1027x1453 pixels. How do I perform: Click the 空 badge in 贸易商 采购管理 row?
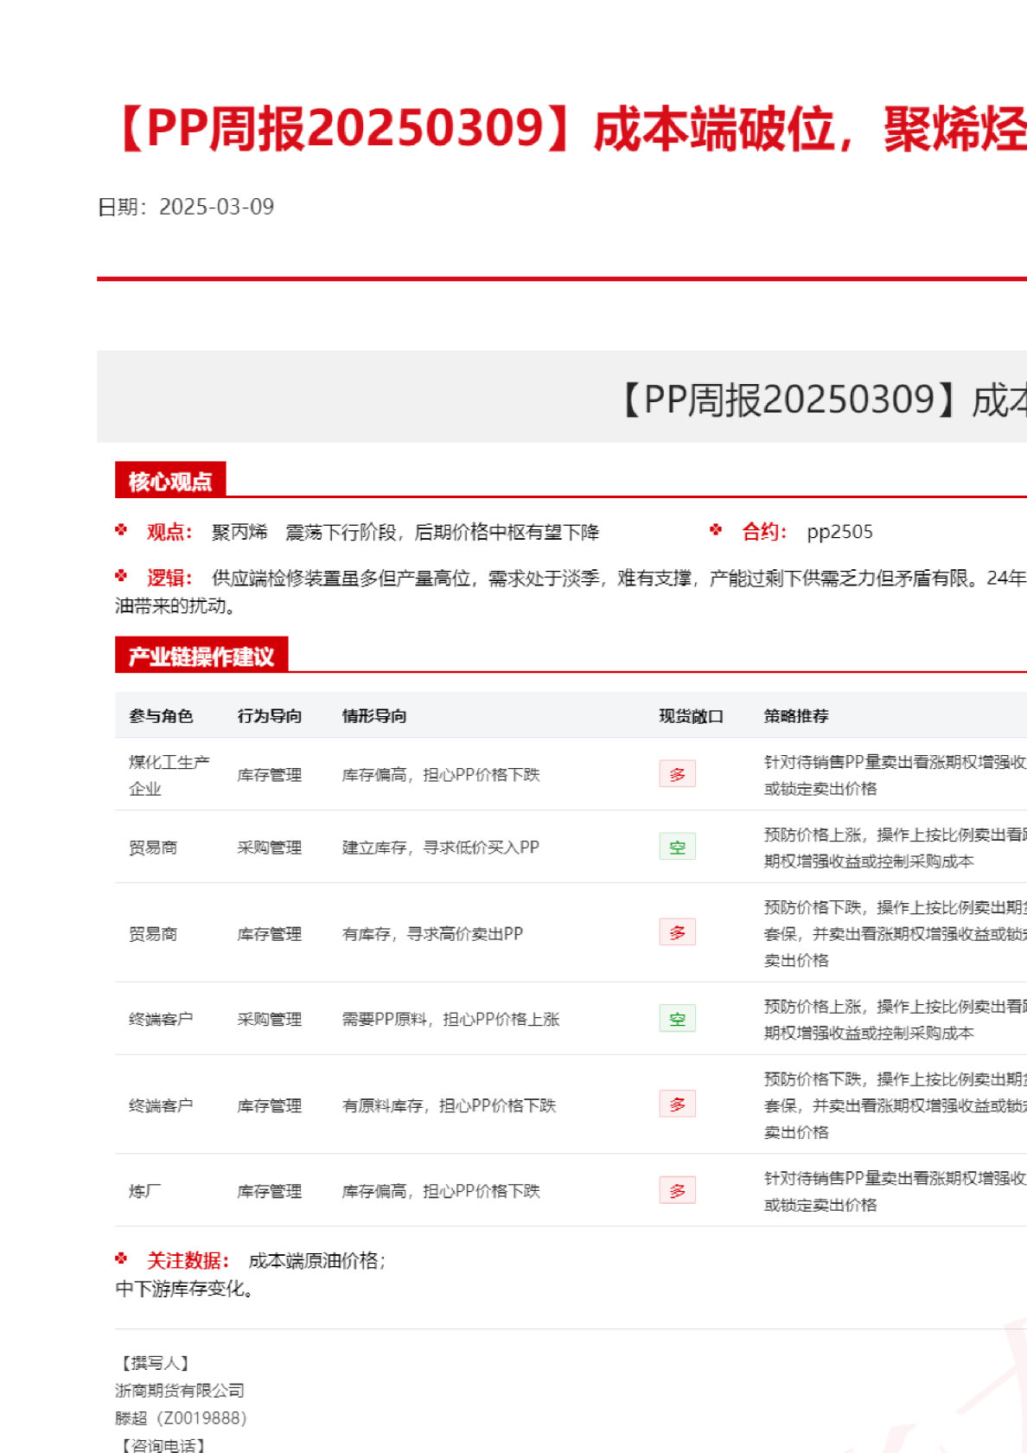click(677, 847)
